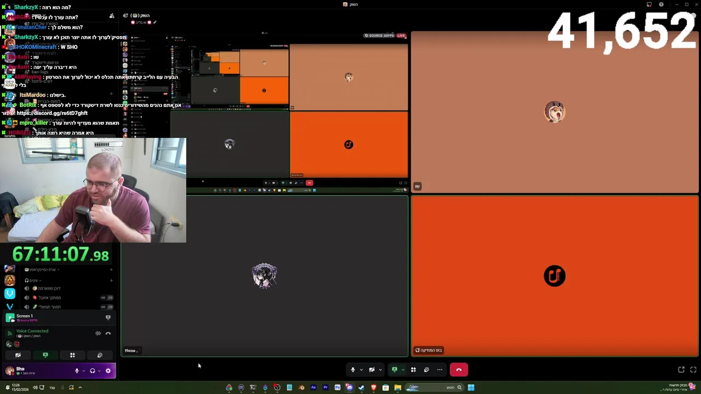This screenshot has height=394, width=701.
Task: Add channel with plus beside top category
Action: pos(111,270)
